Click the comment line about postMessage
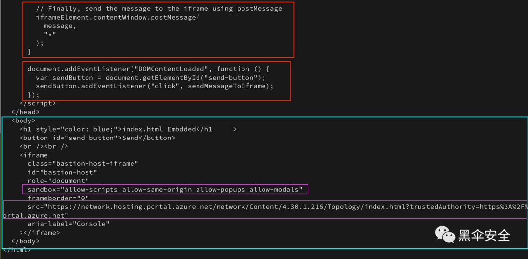 159,9
